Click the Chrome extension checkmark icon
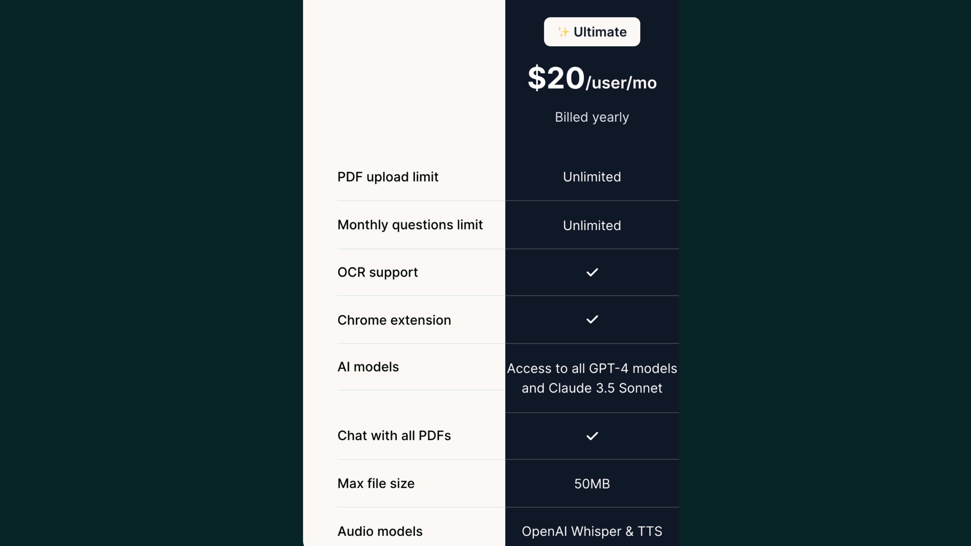This screenshot has height=546, width=971. click(592, 320)
